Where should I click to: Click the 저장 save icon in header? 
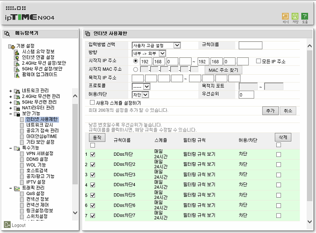295,16
